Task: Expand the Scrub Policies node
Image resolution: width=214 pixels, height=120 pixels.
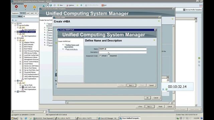Action: point(20,64)
